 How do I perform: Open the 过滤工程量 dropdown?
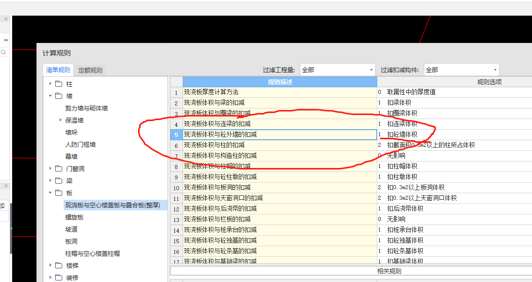pyautogui.click(x=338, y=70)
